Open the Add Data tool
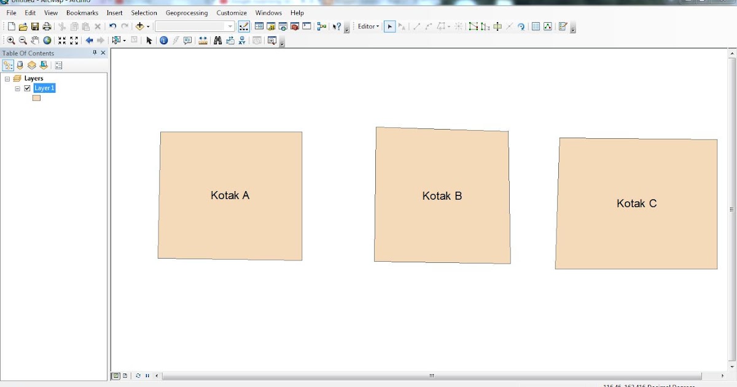The image size is (737, 387). 140,26
